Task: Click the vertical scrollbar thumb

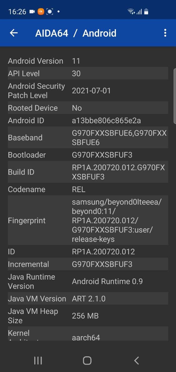Action: click(175, 96)
